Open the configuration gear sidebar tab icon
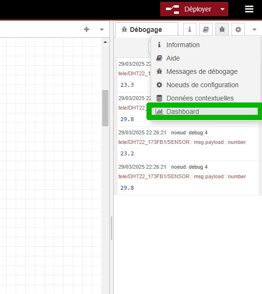Image resolution: width=262 pixels, height=294 pixels. [238, 30]
